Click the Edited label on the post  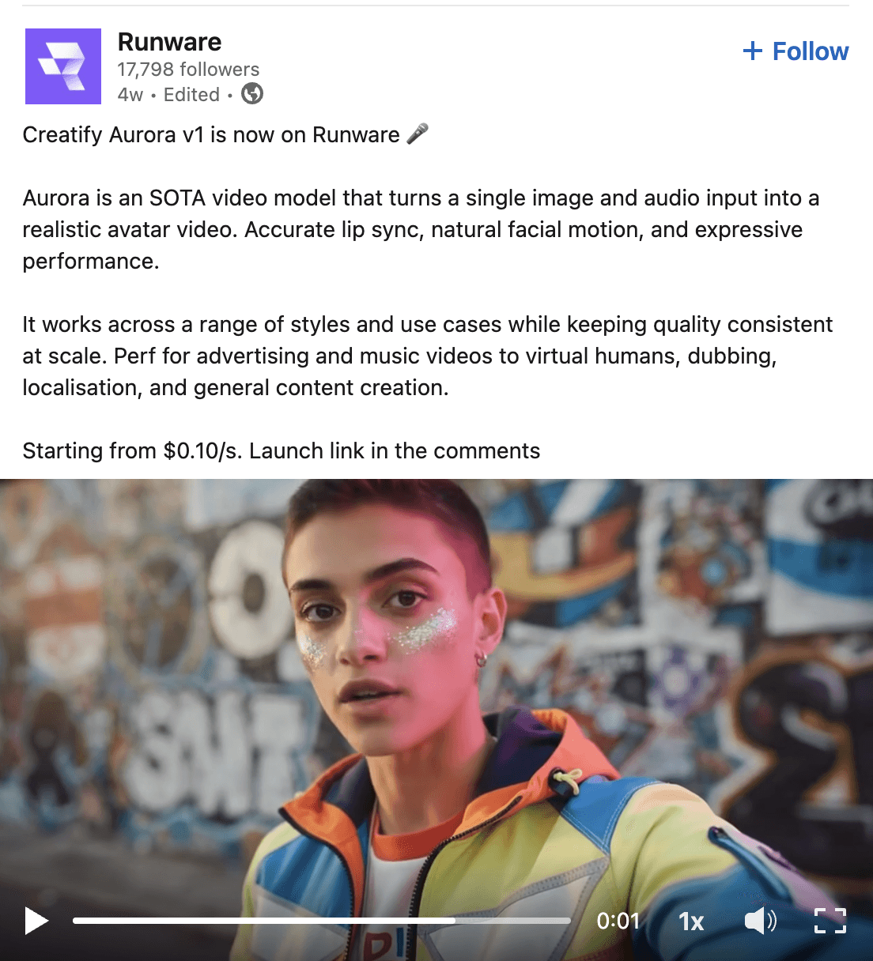191,95
